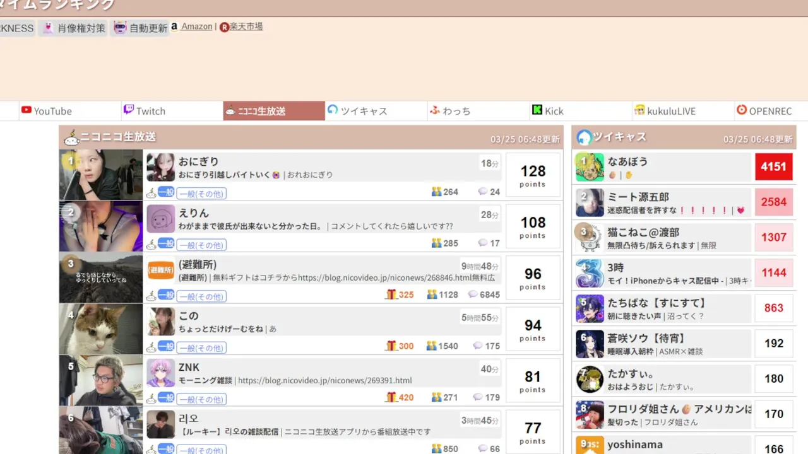
Task: Click the 2584 score box
Action: [x=774, y=202]
